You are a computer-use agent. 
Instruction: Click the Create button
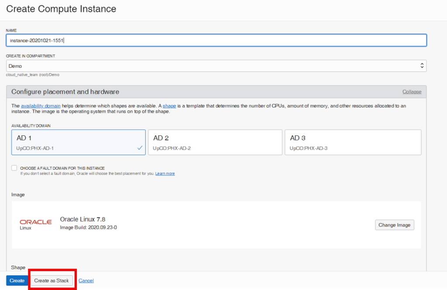(17, 280)
